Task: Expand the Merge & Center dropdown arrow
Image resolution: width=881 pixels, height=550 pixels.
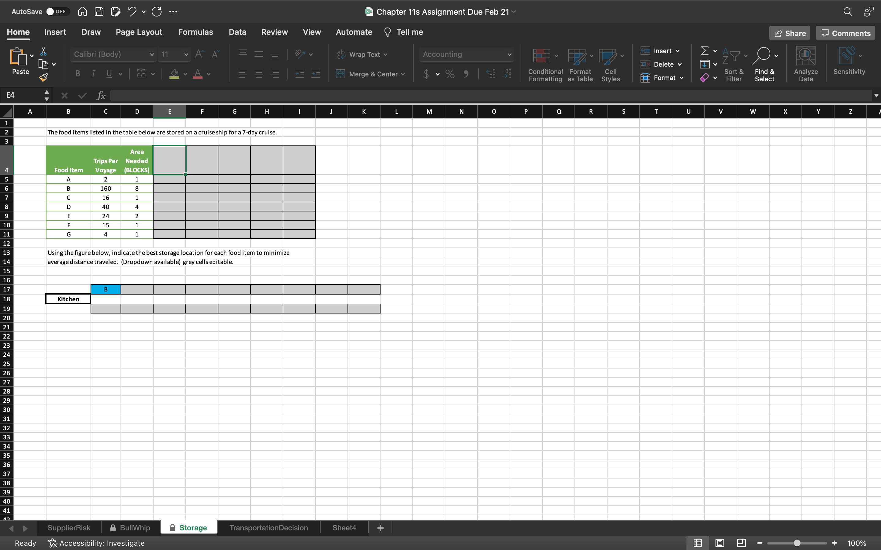Action: [403, 74]
